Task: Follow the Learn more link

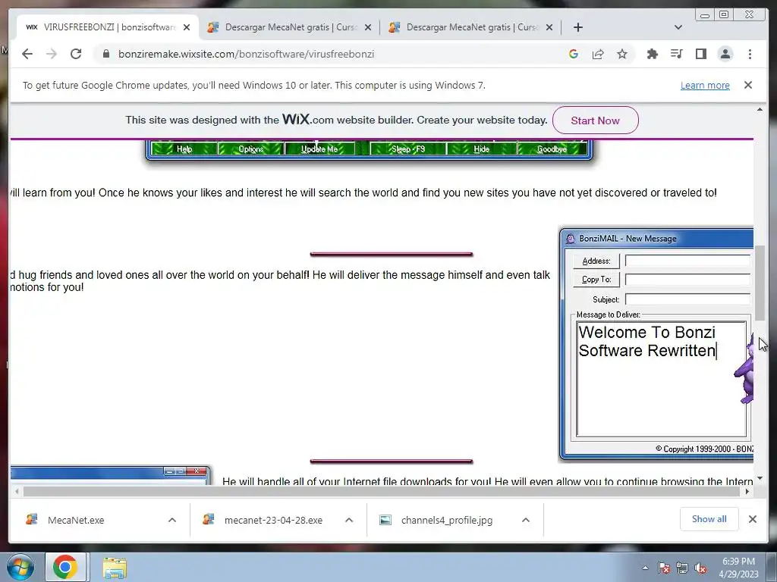Action: pos(705,85)
